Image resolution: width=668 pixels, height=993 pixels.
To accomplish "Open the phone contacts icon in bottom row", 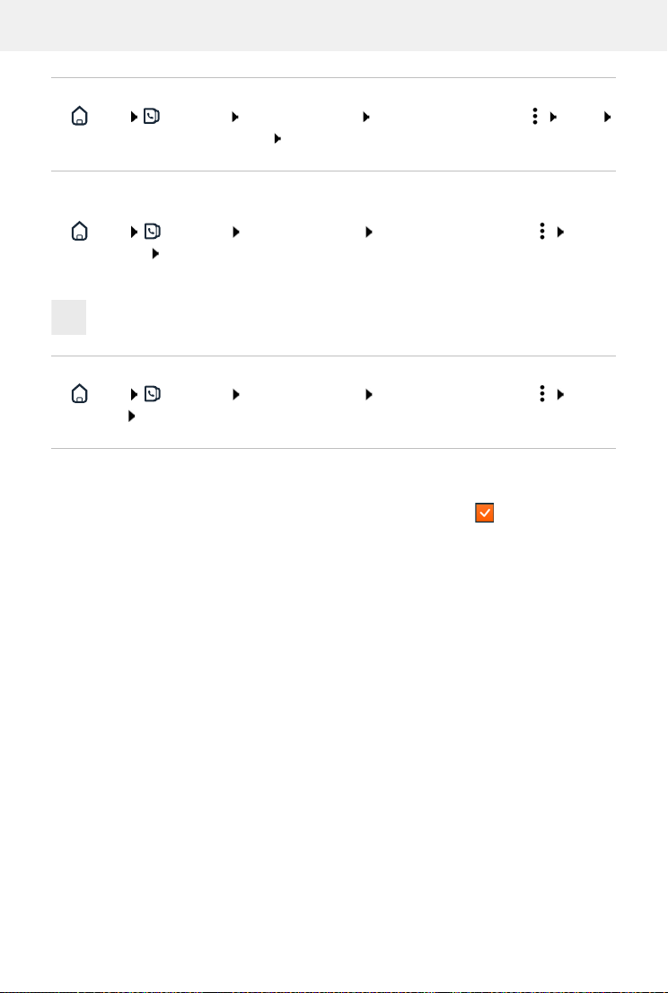I will coord(152,392).
